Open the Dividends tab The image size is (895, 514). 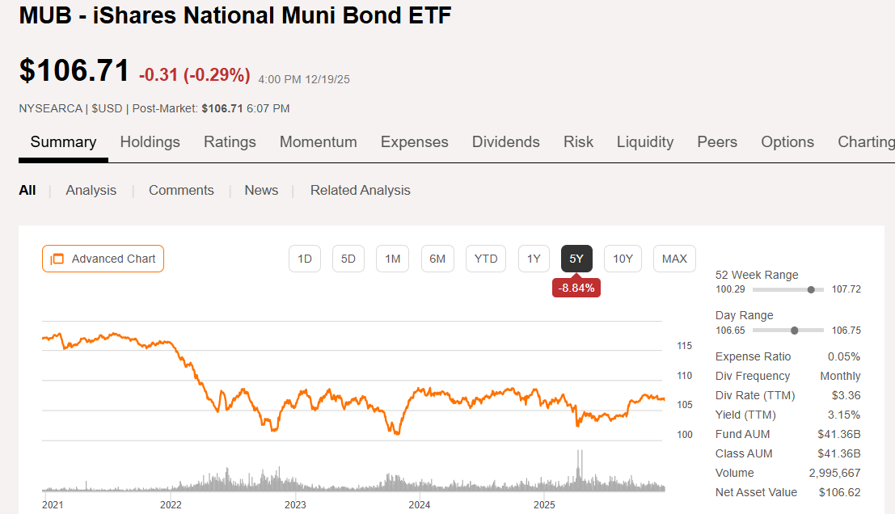click(x=505, y=142)
